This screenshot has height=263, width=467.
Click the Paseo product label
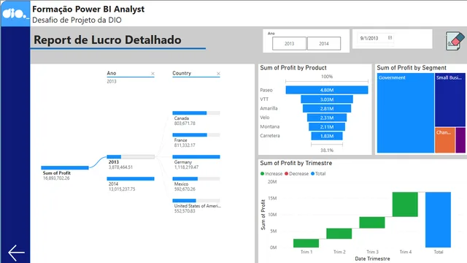(x=266, y=90)
